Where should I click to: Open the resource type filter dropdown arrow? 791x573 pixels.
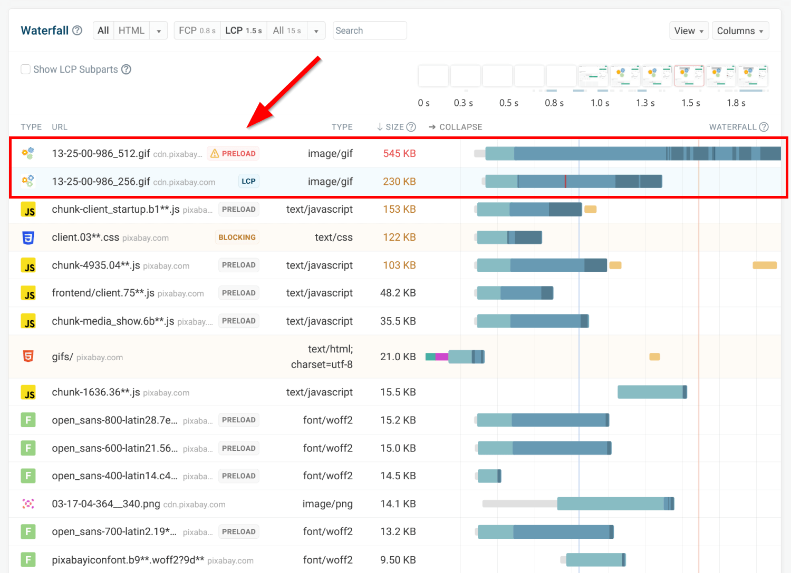pos(158,31)
